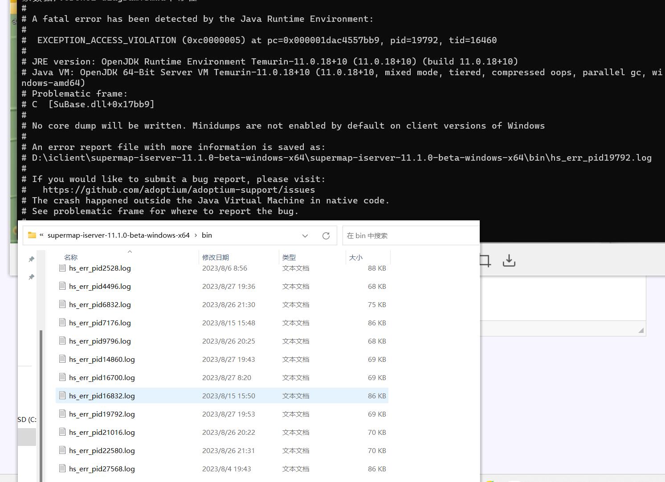Select file hs_err_pid16832.log
Image resolution: width=665 pixels, height=482 pixels.
pyautogui.click(x=222, y=396)
